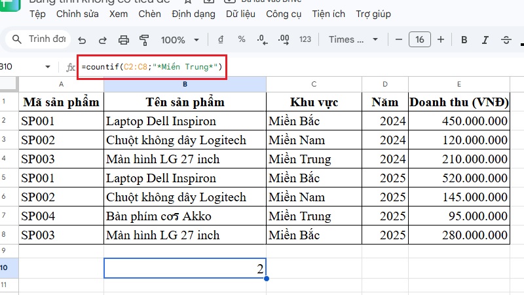Click cell '280.000.000'

pyautogui.click(x=459, y=235)
